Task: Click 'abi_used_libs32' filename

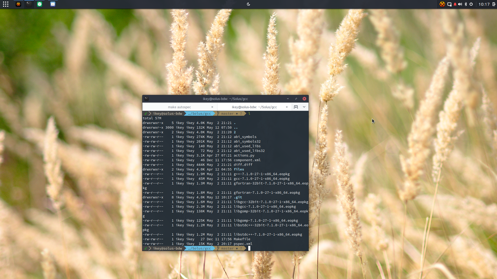Action: point(249,151)
